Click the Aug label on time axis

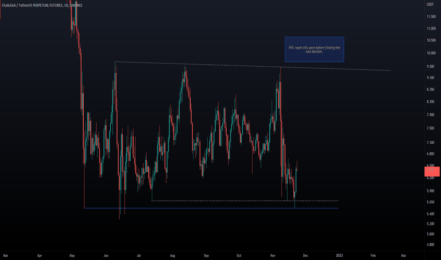pyautogui.click(x=172, y=255)
